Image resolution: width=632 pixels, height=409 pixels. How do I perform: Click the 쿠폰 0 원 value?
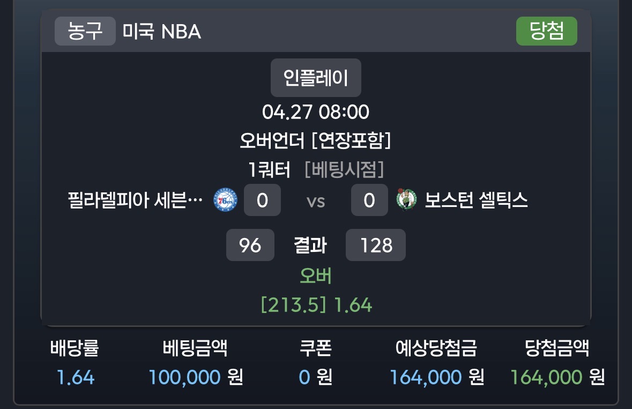coord(315,377)
